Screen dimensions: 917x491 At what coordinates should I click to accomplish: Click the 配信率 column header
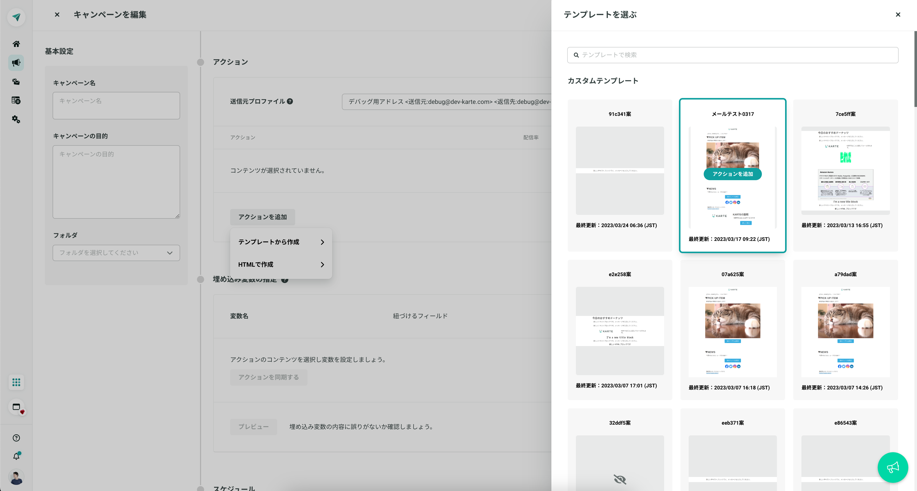tap(531, 138)
